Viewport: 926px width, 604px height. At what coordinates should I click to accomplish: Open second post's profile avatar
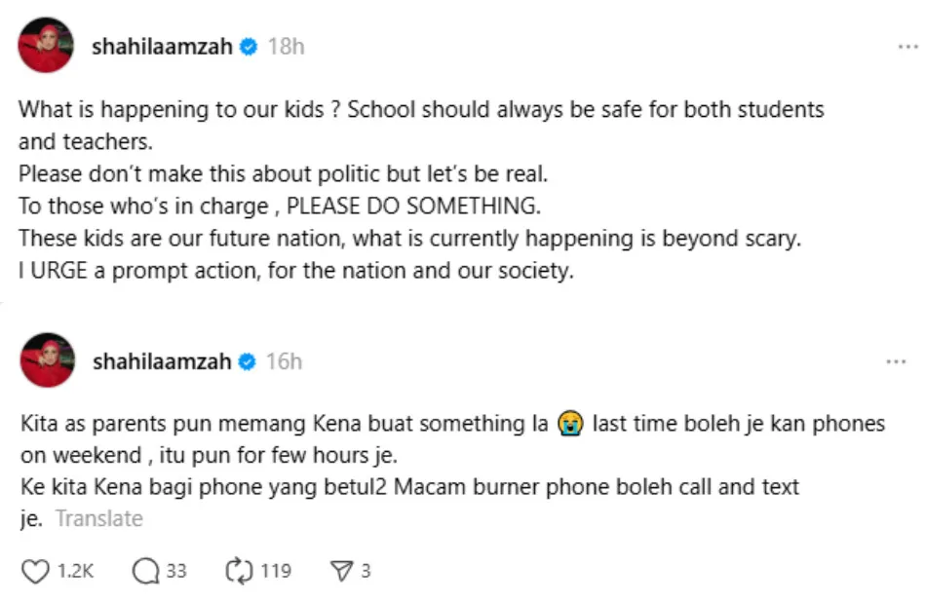[x=46, y=360]
